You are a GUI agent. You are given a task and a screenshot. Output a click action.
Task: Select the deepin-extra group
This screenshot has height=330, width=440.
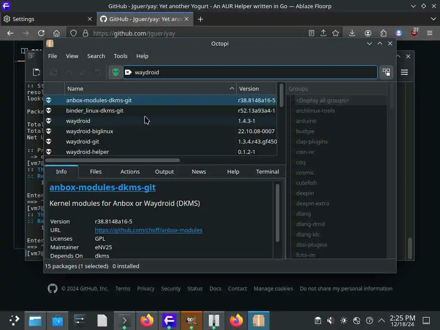(x=312, y=203)
